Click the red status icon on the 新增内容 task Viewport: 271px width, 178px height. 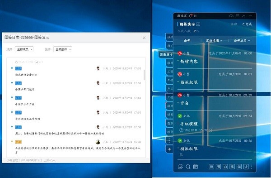point(180,53)
